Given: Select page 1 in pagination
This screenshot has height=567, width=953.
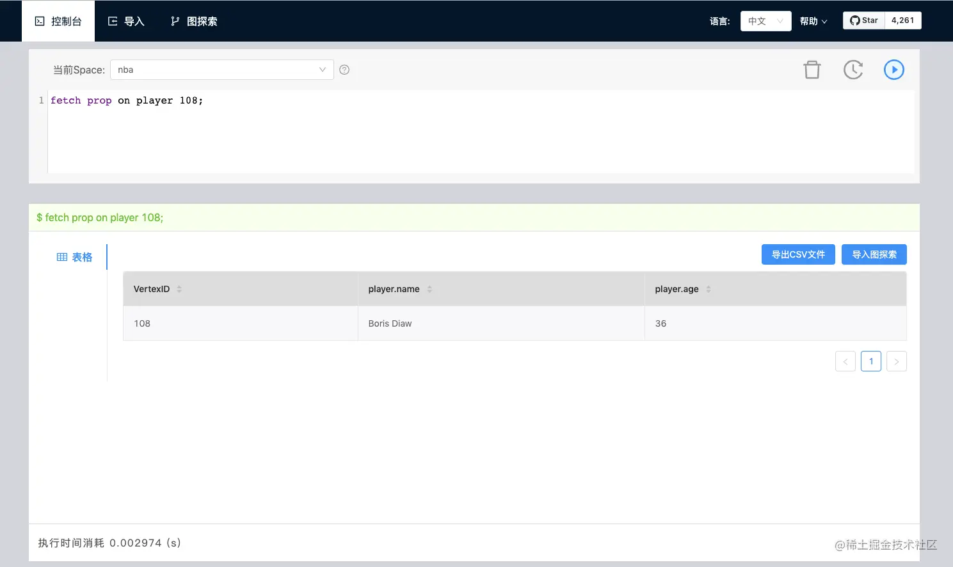Looking at the screenshot, I should (871, 361).
